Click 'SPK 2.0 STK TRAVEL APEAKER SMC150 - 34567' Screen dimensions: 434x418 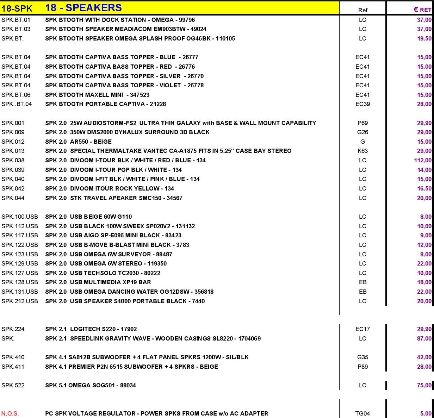(114, 198)
